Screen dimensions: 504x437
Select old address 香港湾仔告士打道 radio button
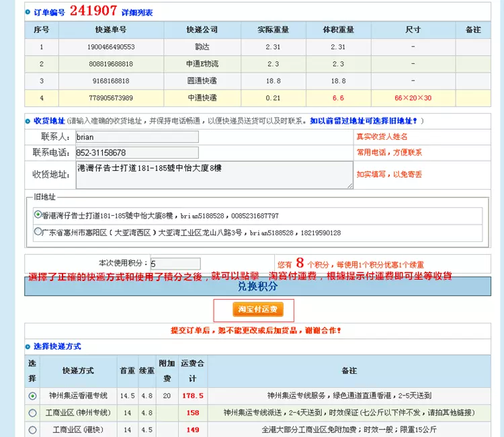point(38,214)
